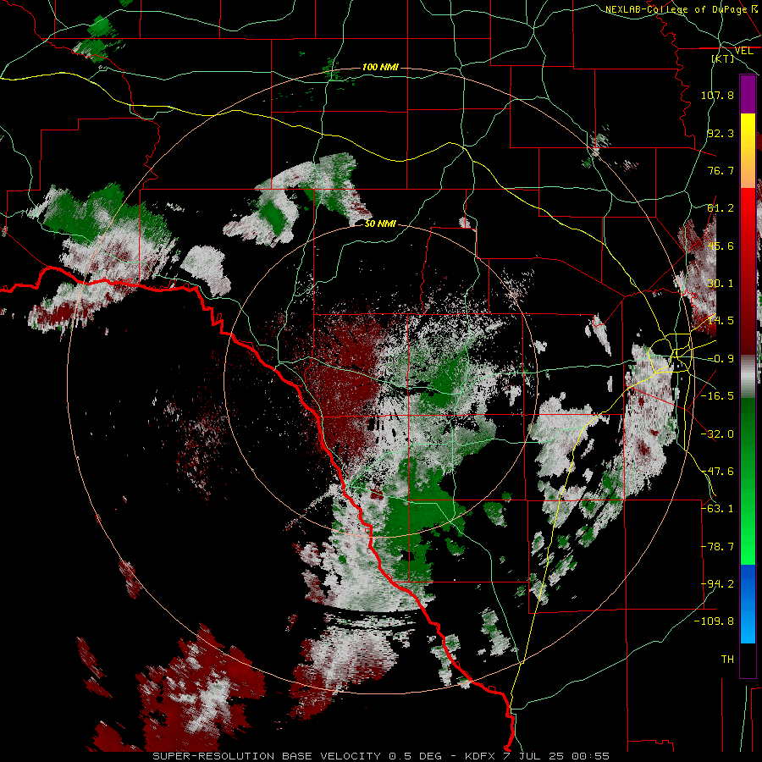Select the 14.5 legend value

[721, 321]
